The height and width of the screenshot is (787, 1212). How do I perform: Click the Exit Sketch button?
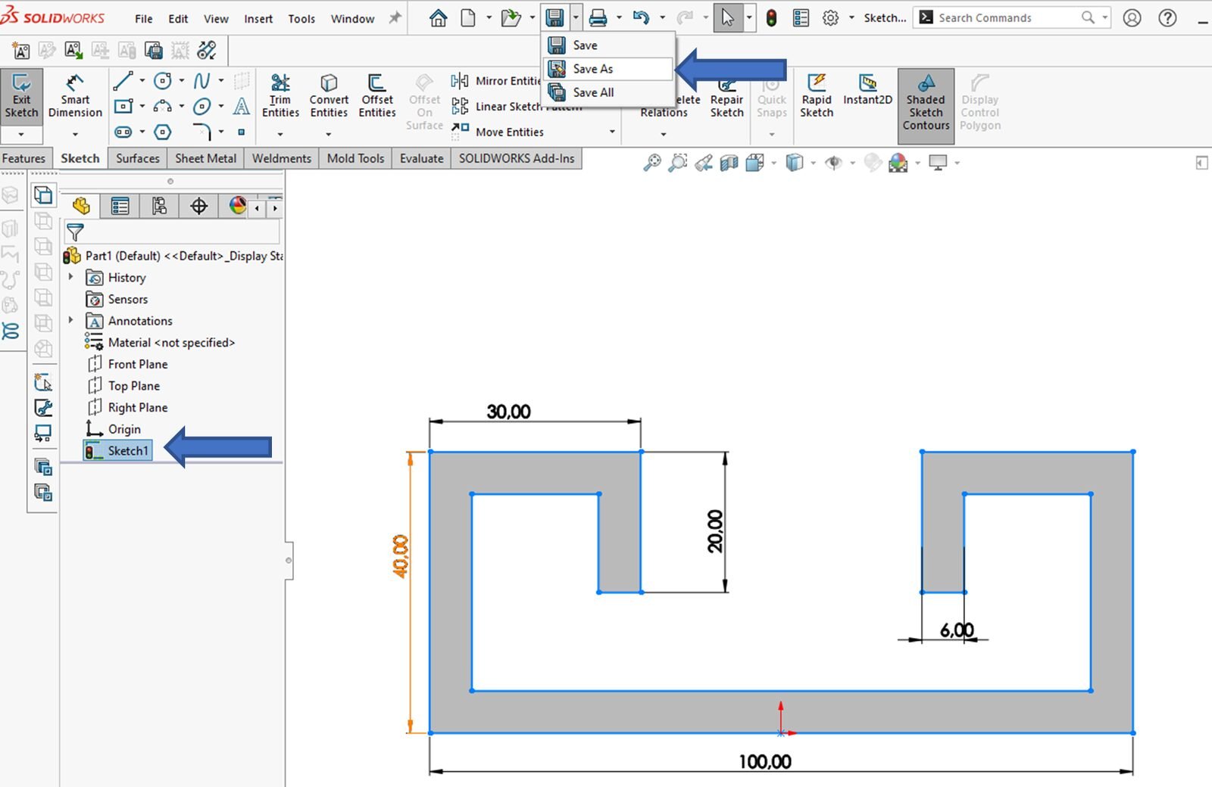click(x=21, y=96)
